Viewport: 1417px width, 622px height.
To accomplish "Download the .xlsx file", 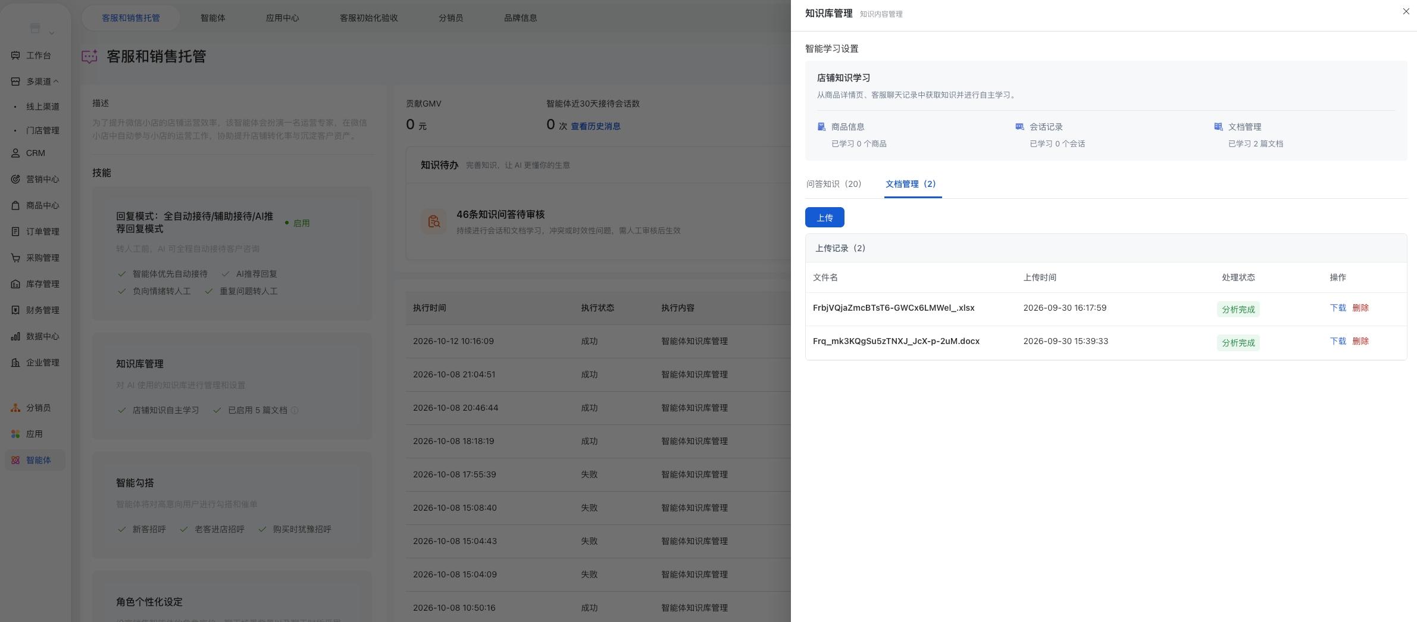I will coord(1338,308).
